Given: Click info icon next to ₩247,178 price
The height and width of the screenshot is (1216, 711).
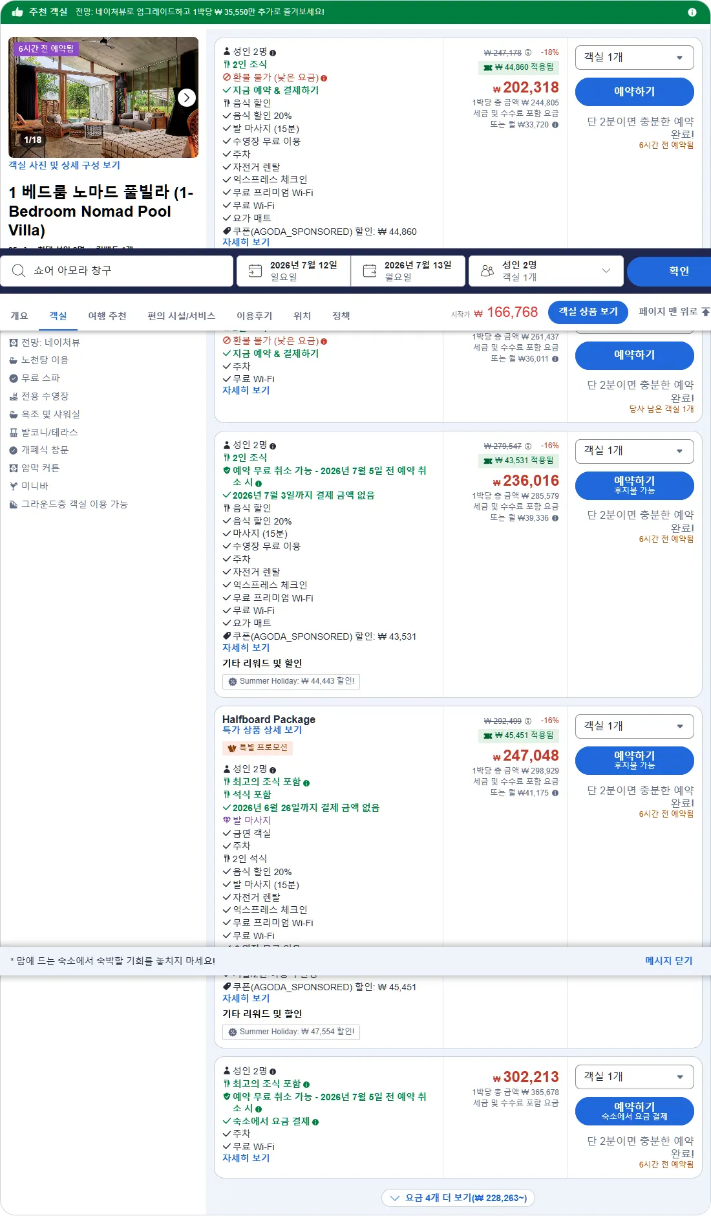Looking at the screenshot, I should [528, 53].
